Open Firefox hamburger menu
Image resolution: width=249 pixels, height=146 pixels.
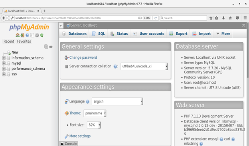(x=245, y=18)
